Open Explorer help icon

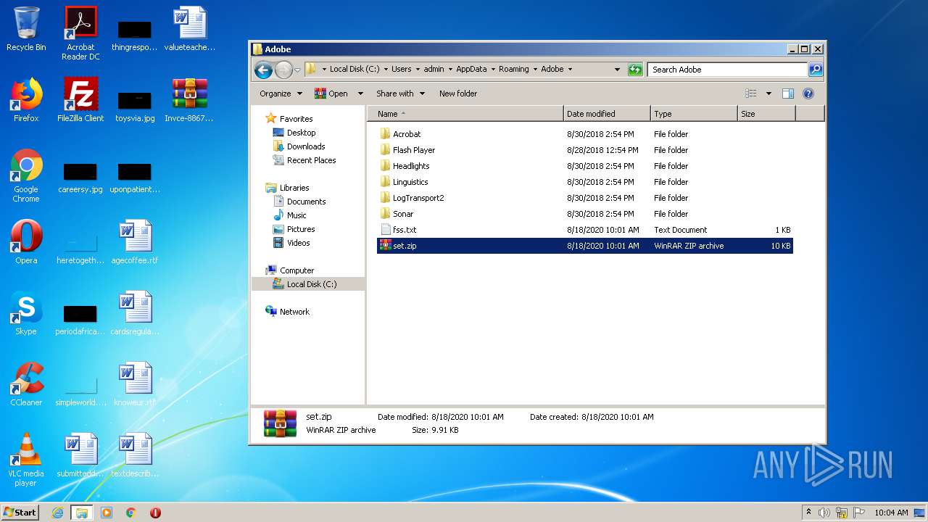click(x=808, y=94)
